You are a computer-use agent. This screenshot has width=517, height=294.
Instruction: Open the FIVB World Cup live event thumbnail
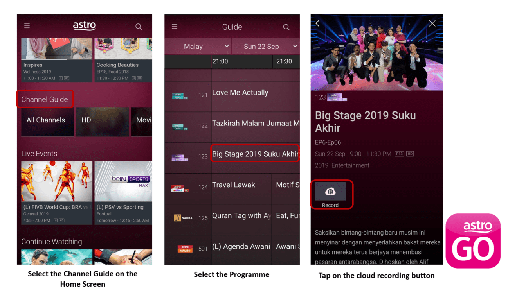57,193
